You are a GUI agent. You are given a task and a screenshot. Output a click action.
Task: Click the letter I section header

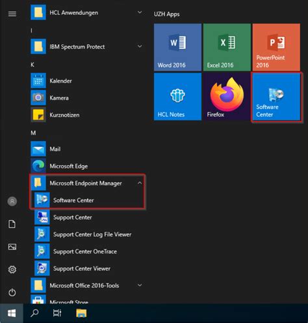point(32,31)
